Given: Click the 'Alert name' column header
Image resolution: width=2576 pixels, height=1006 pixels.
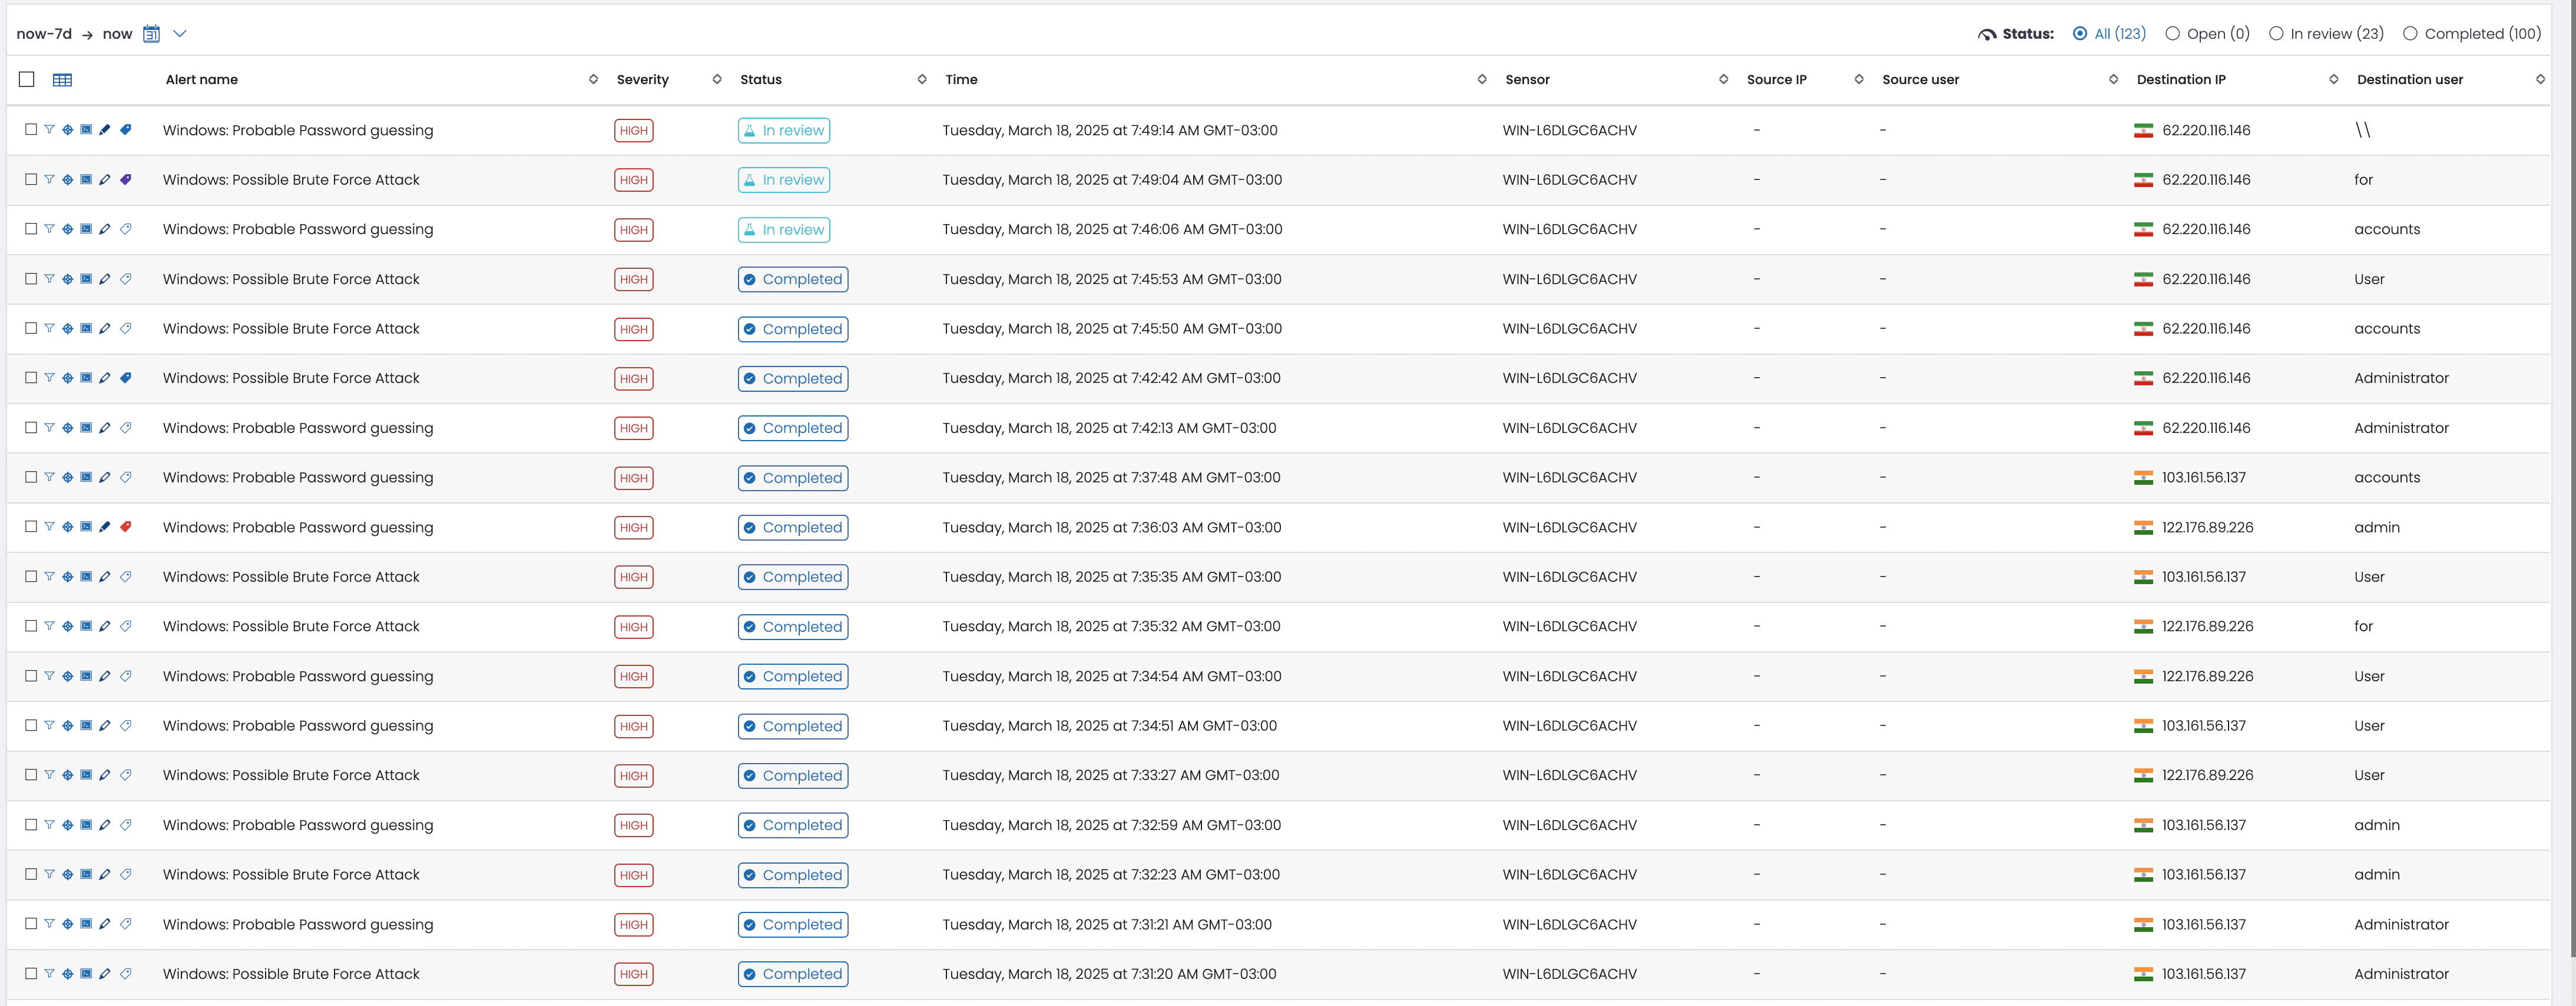Looking at the screenshot, I should coord(202,80).
